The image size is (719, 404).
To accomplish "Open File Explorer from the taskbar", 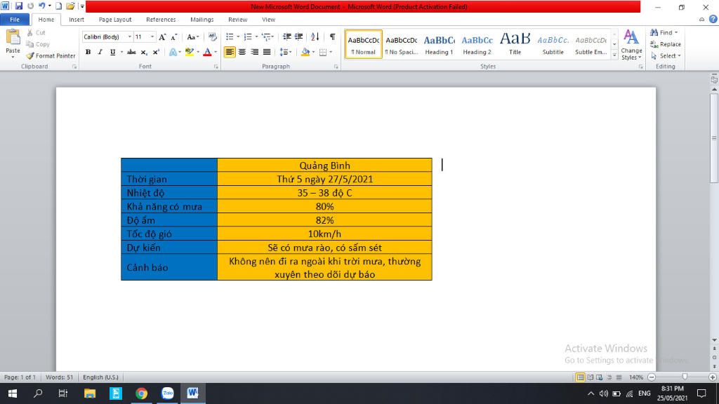I will click(90, 393).
